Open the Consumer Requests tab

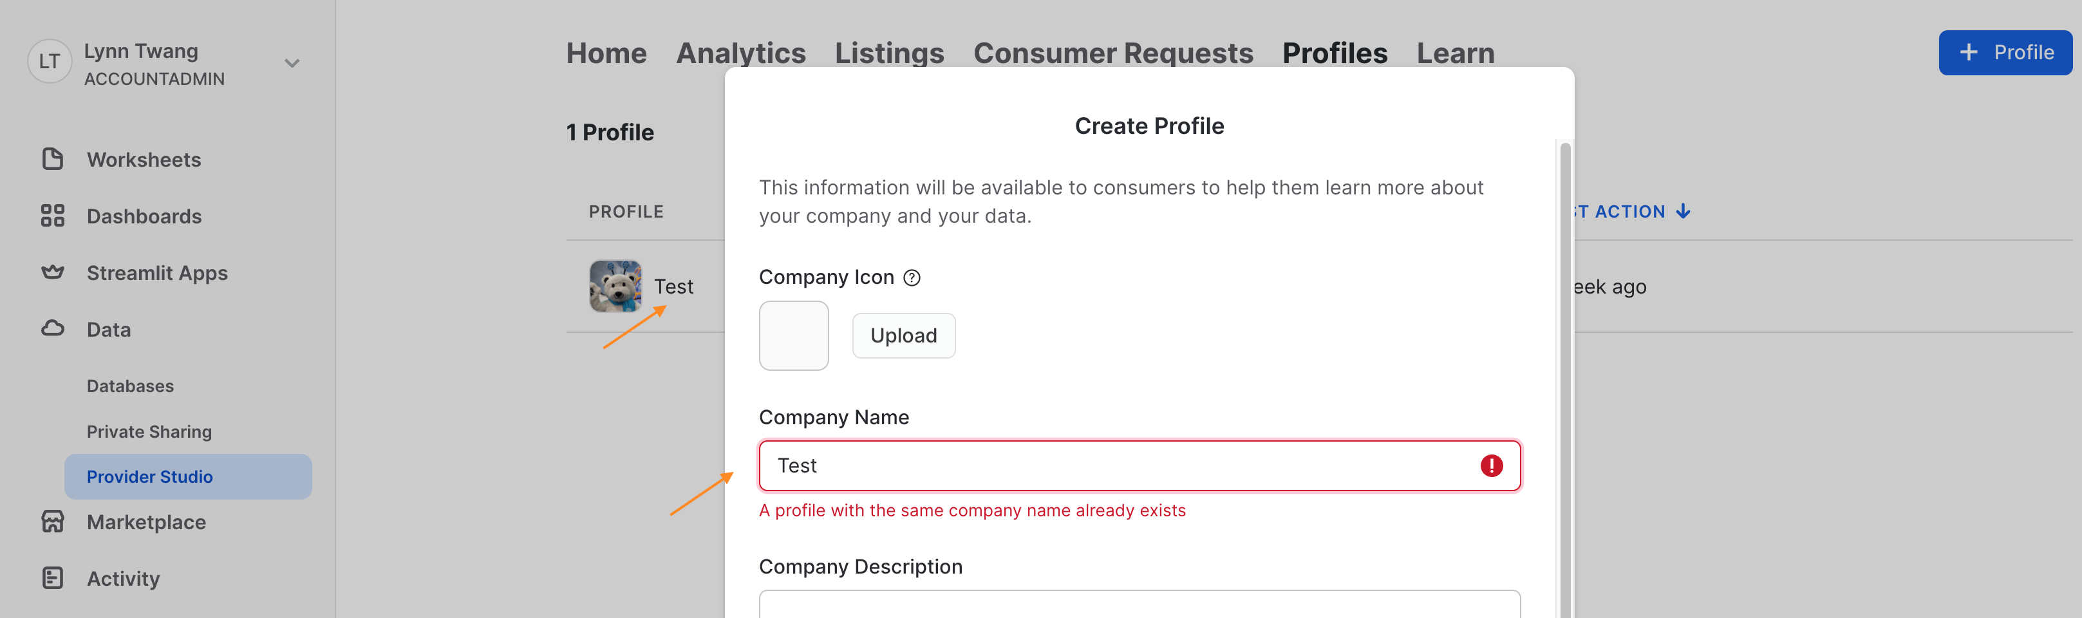pyautogui.click(x=1114, y=53)
